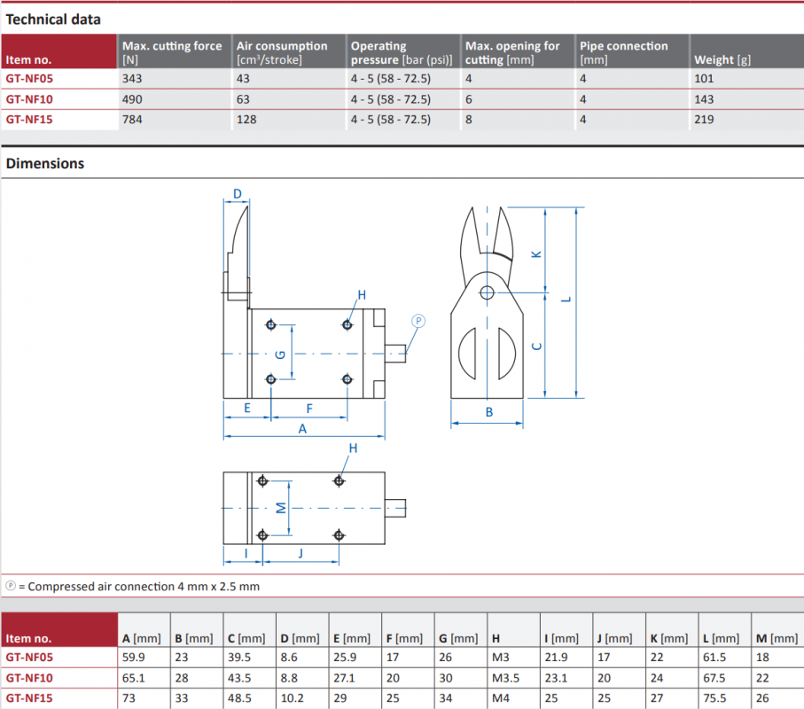Select dimension value 61.5
The image size is (804, 709).
[714, 658]
